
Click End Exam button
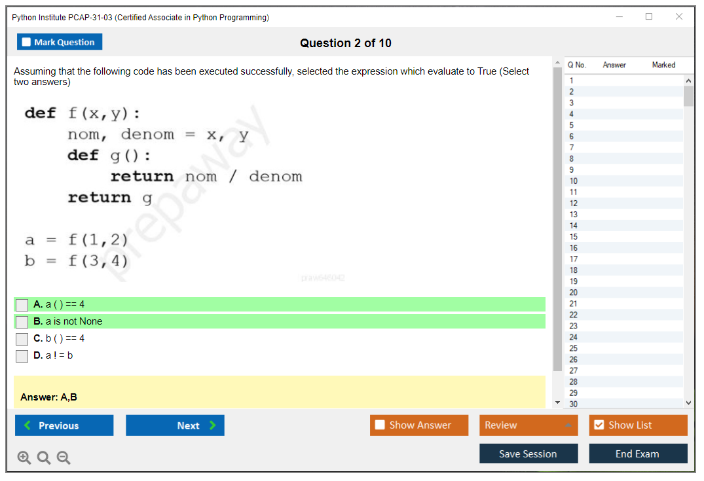pyautogui.click(x=638, y=454)
